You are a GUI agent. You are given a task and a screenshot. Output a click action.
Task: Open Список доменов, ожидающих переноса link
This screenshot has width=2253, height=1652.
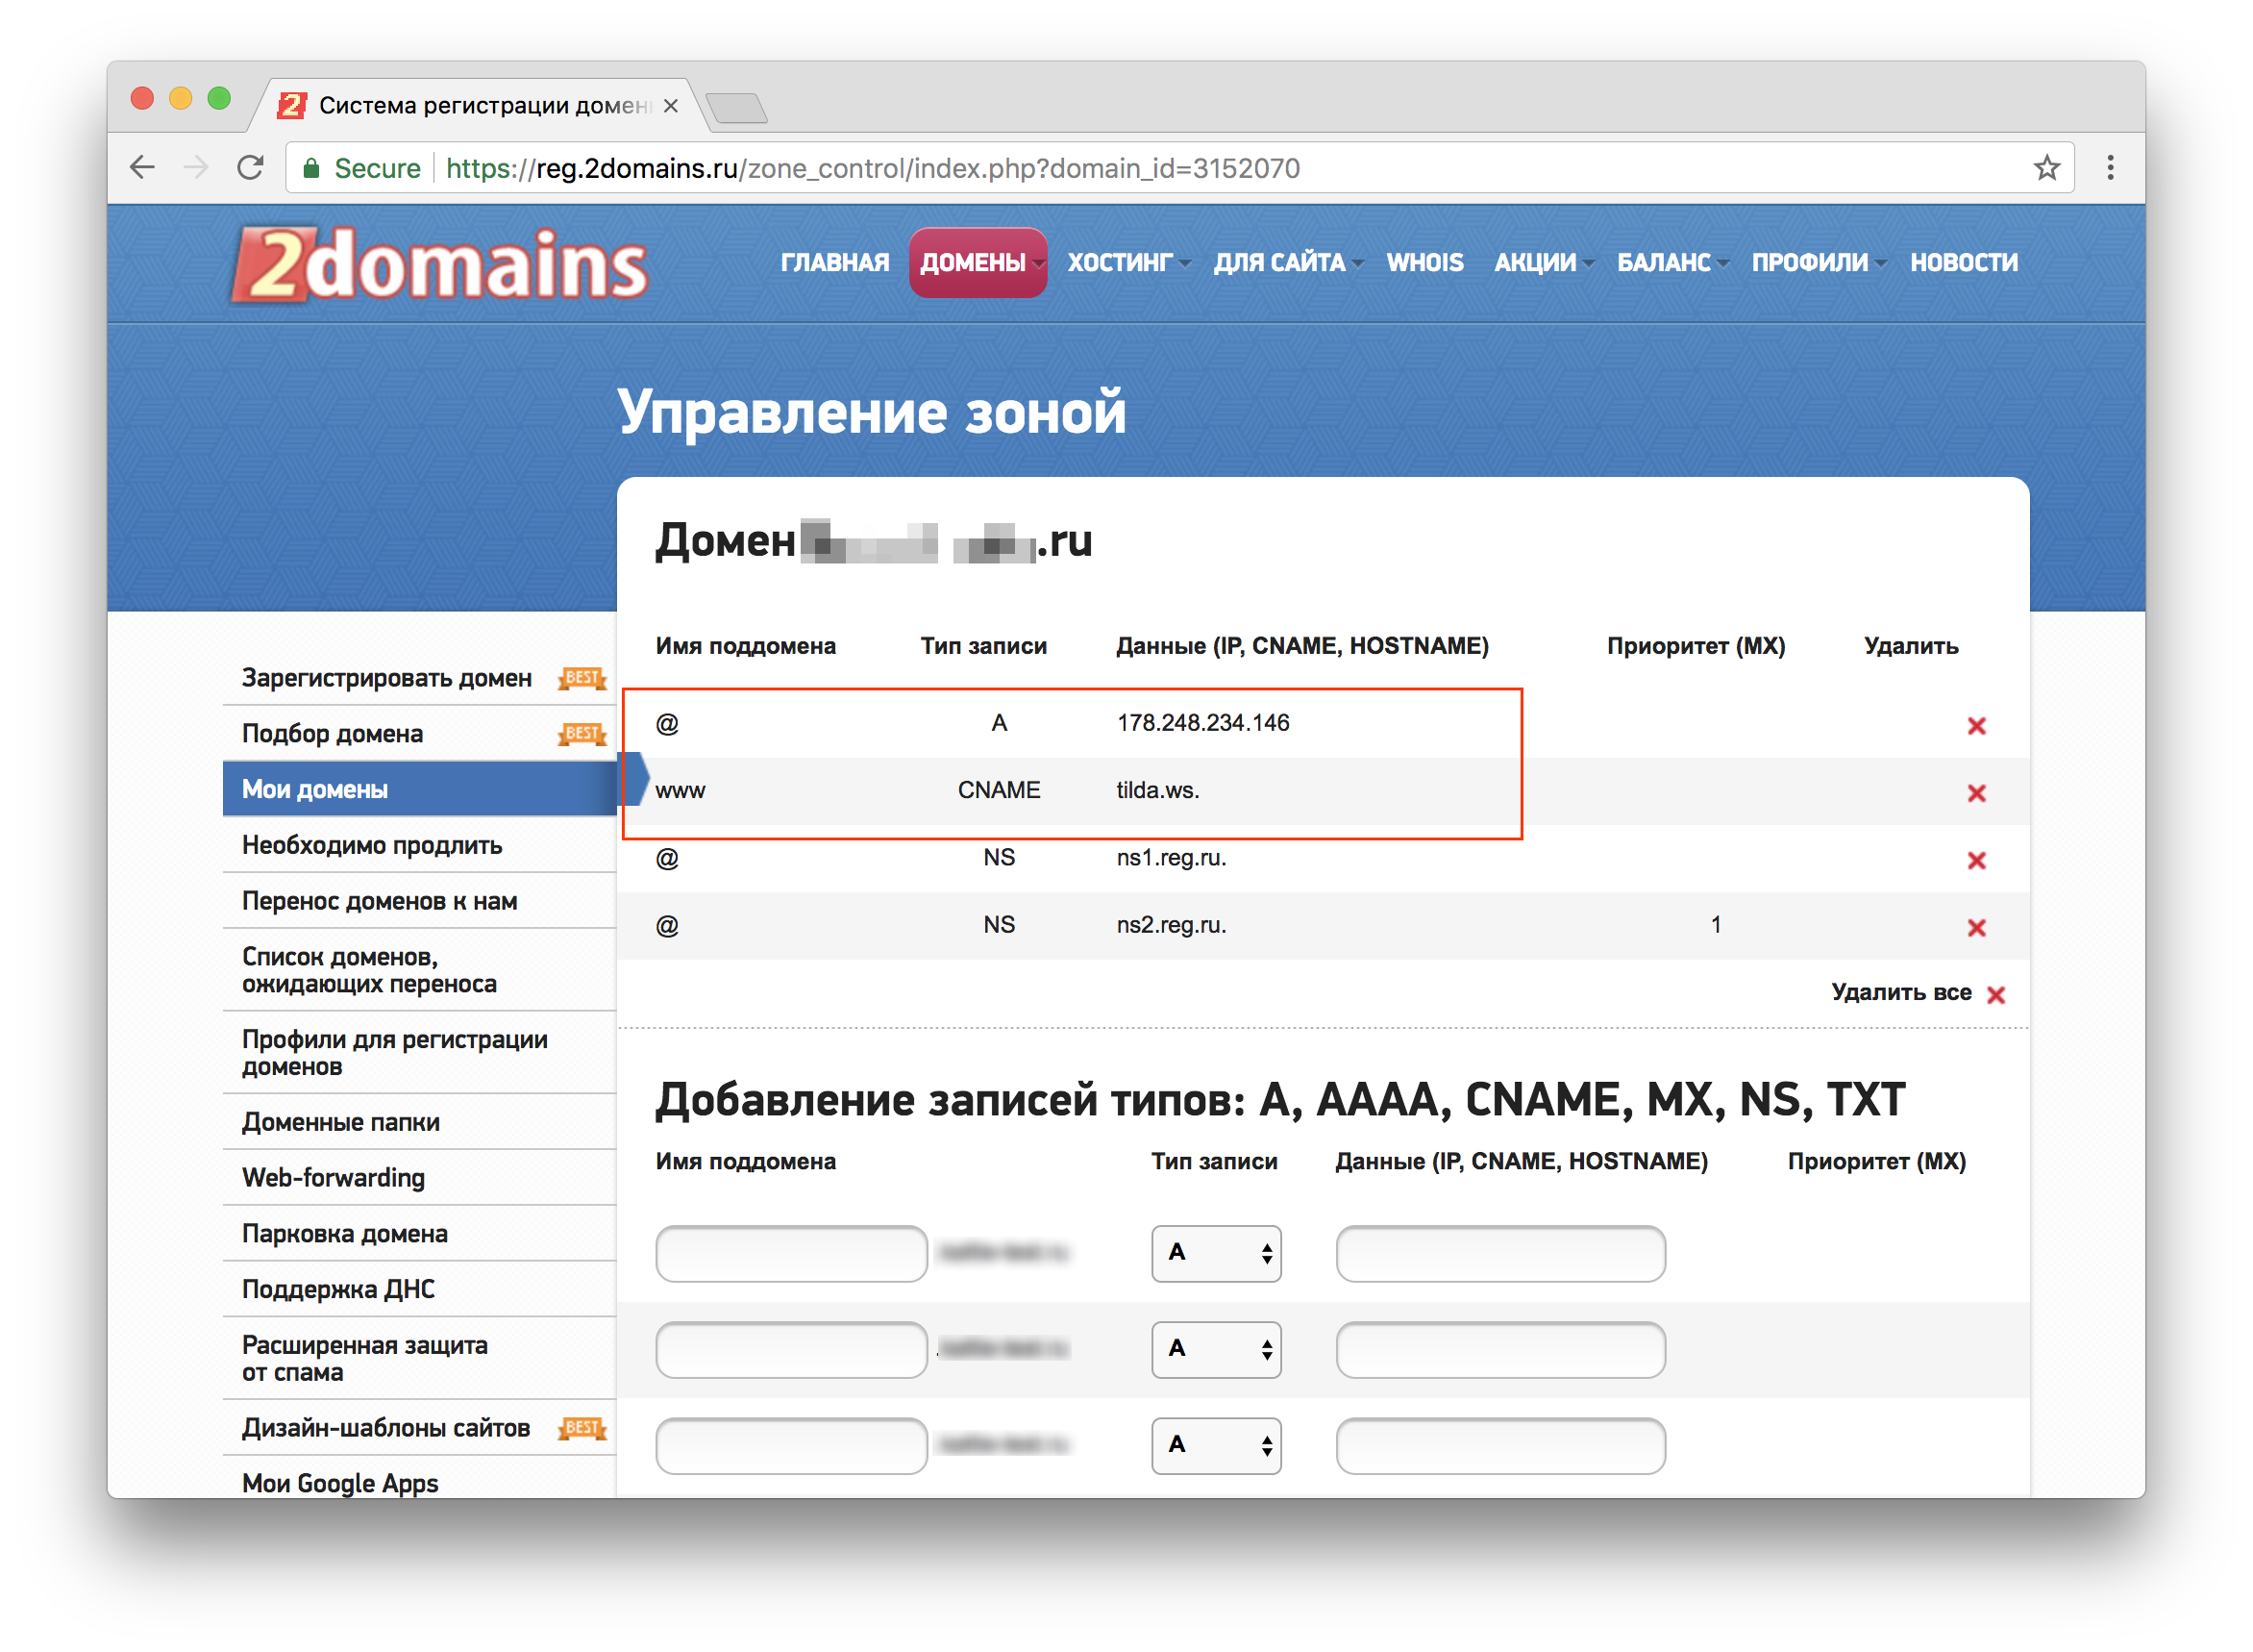[x=369, y=970]
